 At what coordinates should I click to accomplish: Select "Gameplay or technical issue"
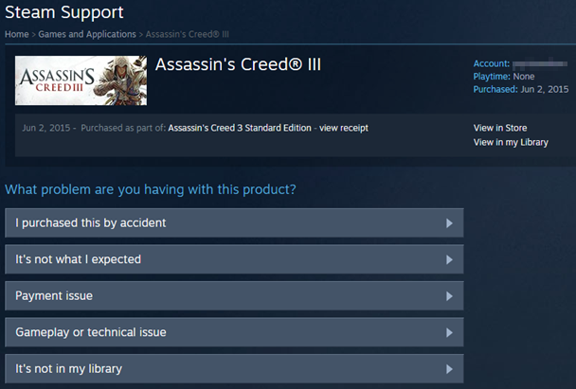91,332
